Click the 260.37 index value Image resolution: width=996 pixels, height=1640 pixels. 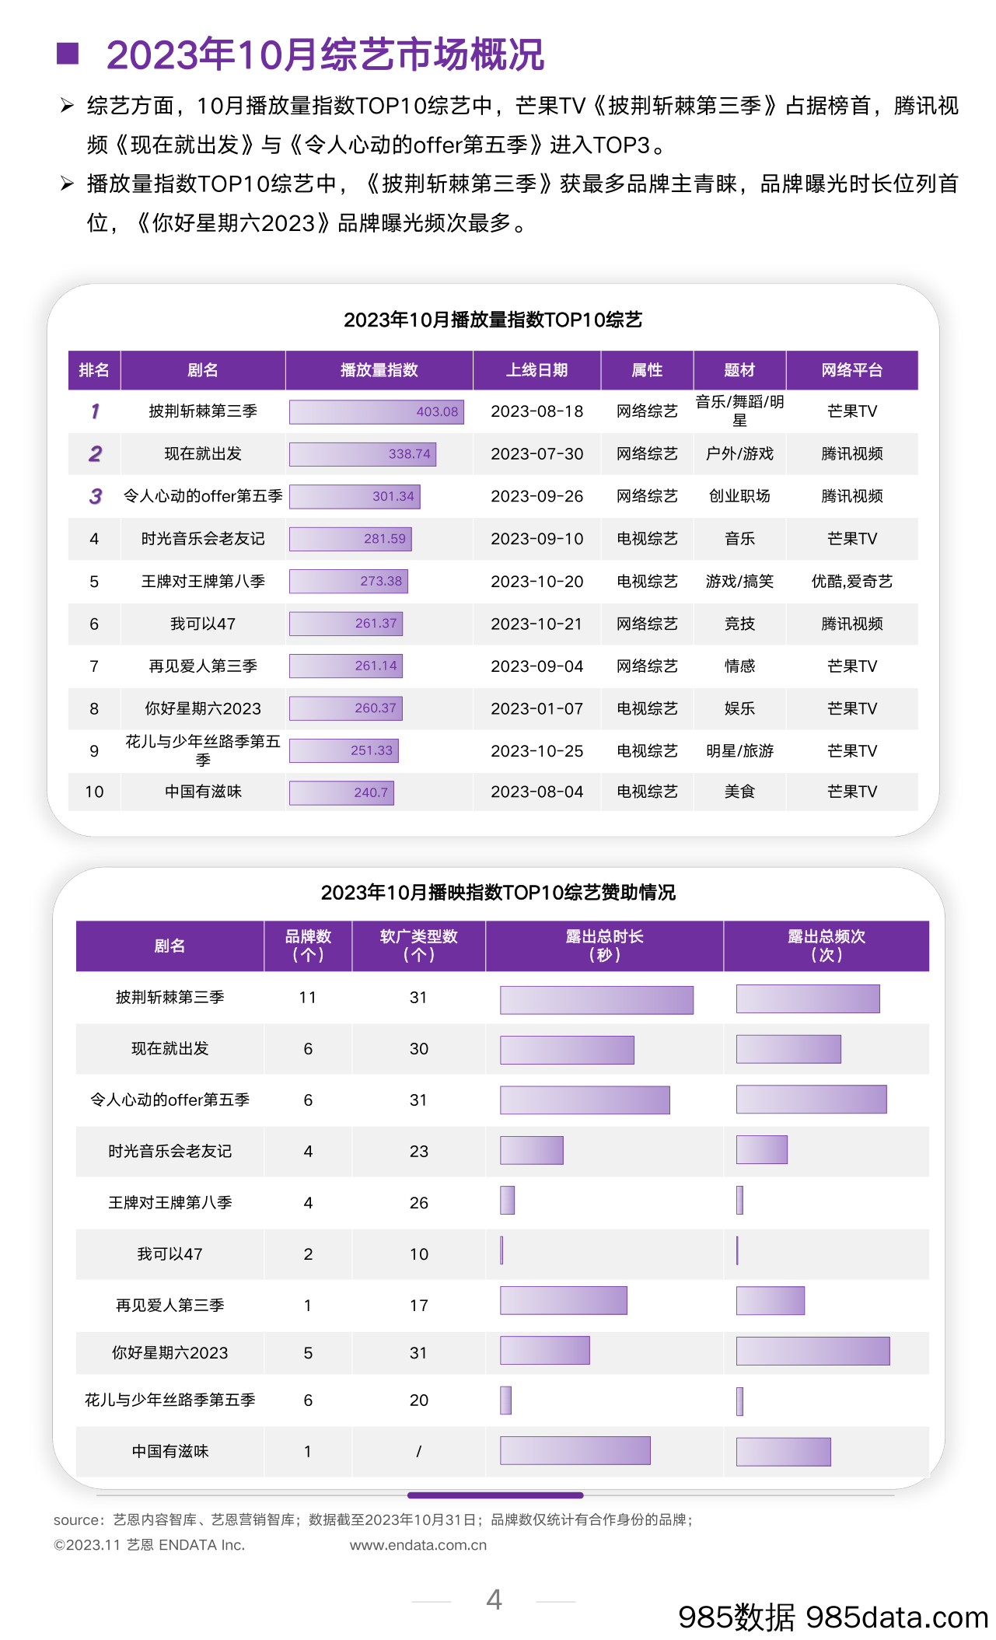[376, 708]
